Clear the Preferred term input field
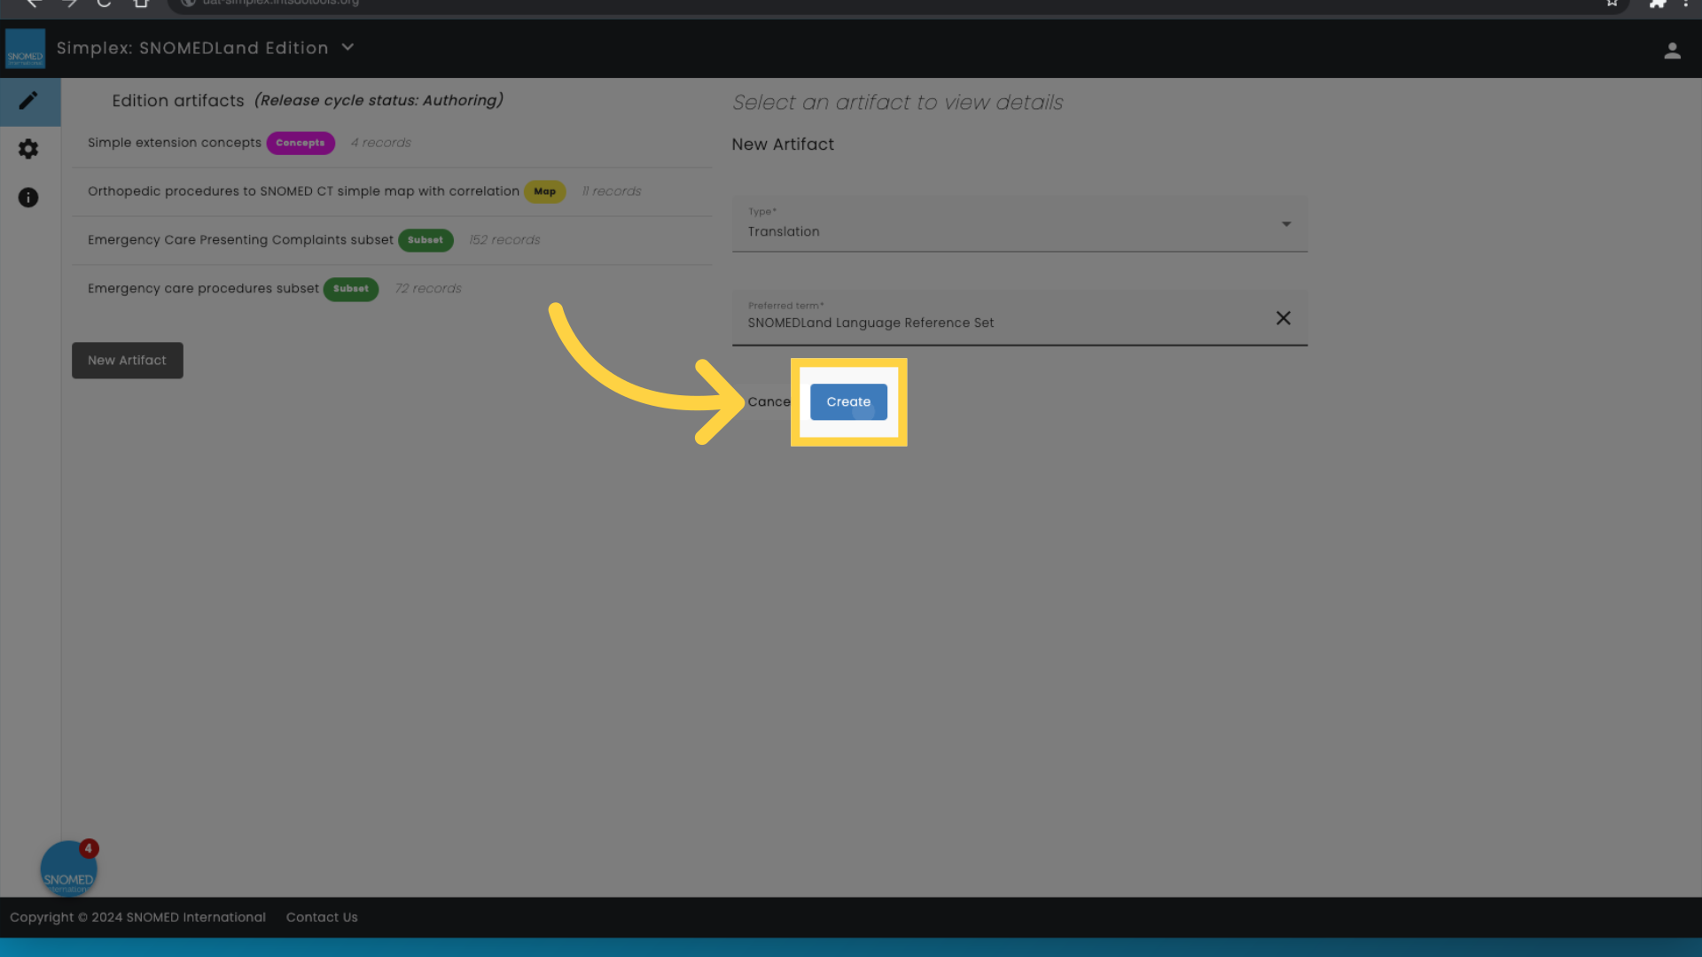 (1284, 318)
